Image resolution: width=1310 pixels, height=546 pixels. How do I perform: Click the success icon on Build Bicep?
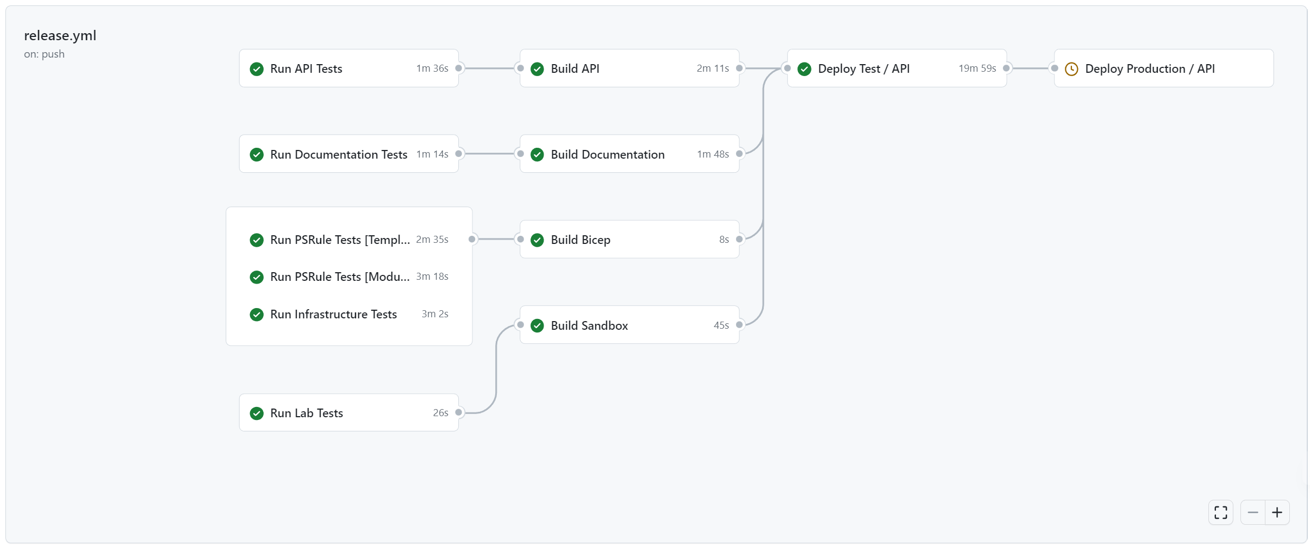coord(537,240)
